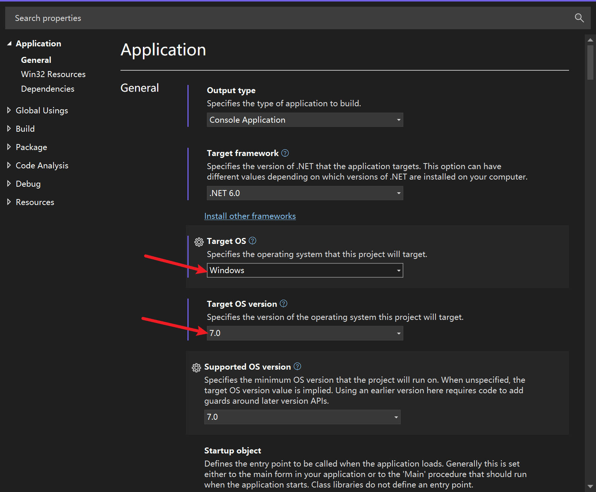Open the Output type dropdown
Image resolution: width=596 pixels, height=492 pixels.
tap(305, 120)
